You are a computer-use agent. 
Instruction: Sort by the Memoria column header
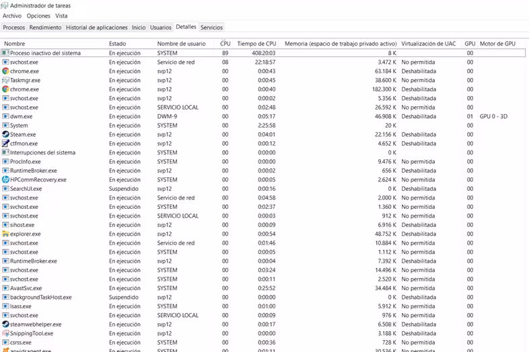pos(341,44)
